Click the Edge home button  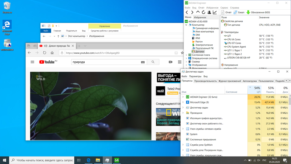coord(52,53)
